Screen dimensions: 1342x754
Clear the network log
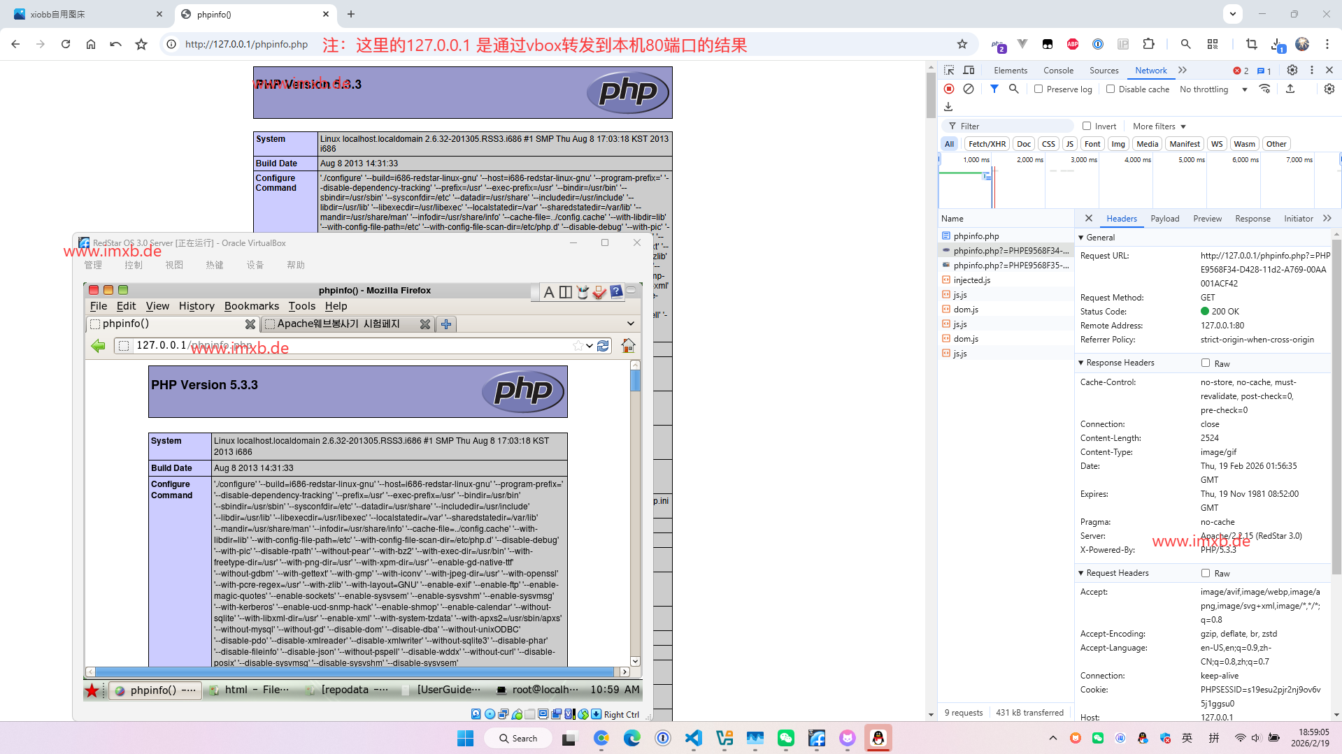click(969, 89)
